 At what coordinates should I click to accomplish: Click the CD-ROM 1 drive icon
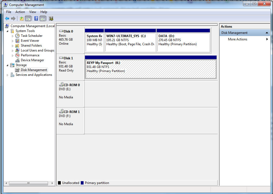point(61,111)
